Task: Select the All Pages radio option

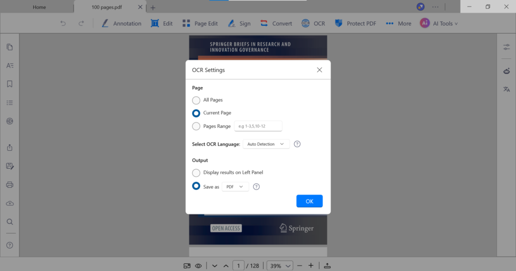Action: (196, 100)
